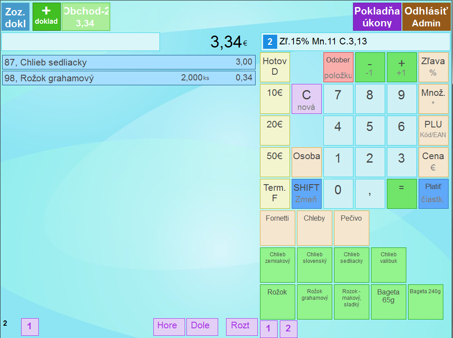453x338 pixels.
Task: Select the Rožok grahamový receipt line
Action: 129,78
